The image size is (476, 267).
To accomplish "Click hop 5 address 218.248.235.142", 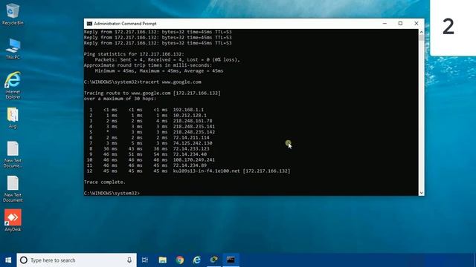I will coord(194,132).
